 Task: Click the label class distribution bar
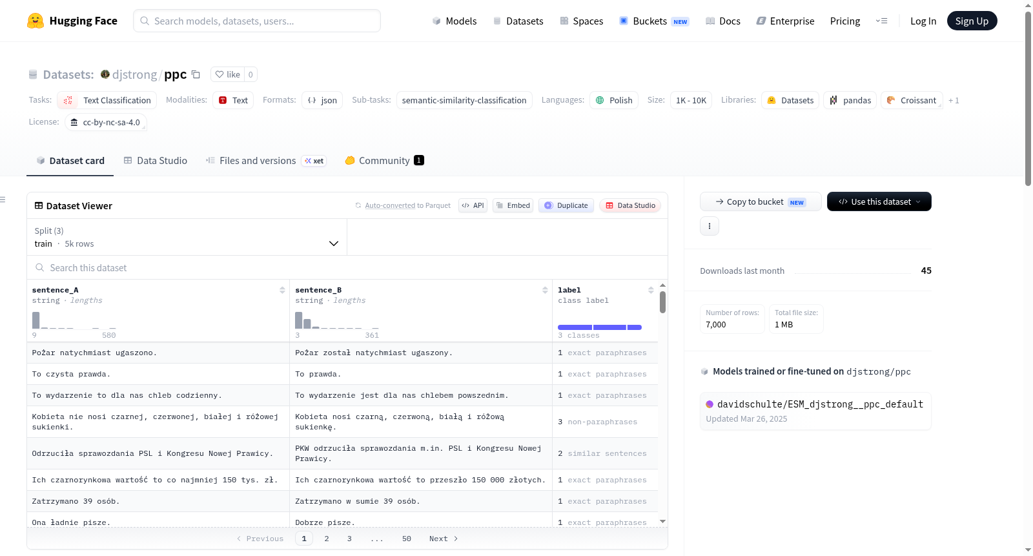pyautogui.click(x=600, y=327)
